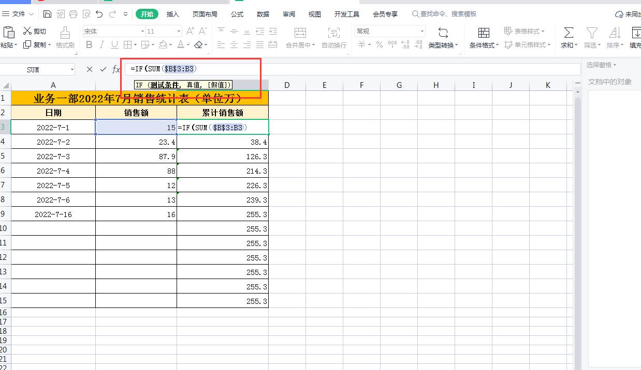Viewport: 641px width, 370px height.
Task: Confirm formula entry with the checkmark icon
Action: click(103, 69)
